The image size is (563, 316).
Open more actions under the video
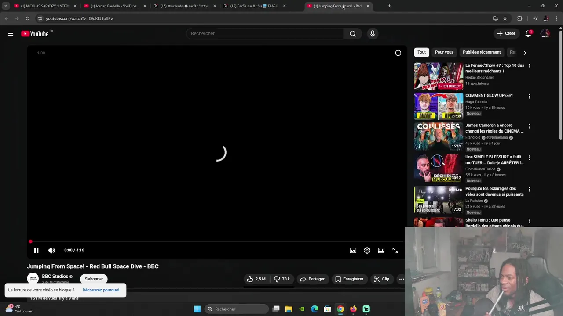click(x=401, y=279)
